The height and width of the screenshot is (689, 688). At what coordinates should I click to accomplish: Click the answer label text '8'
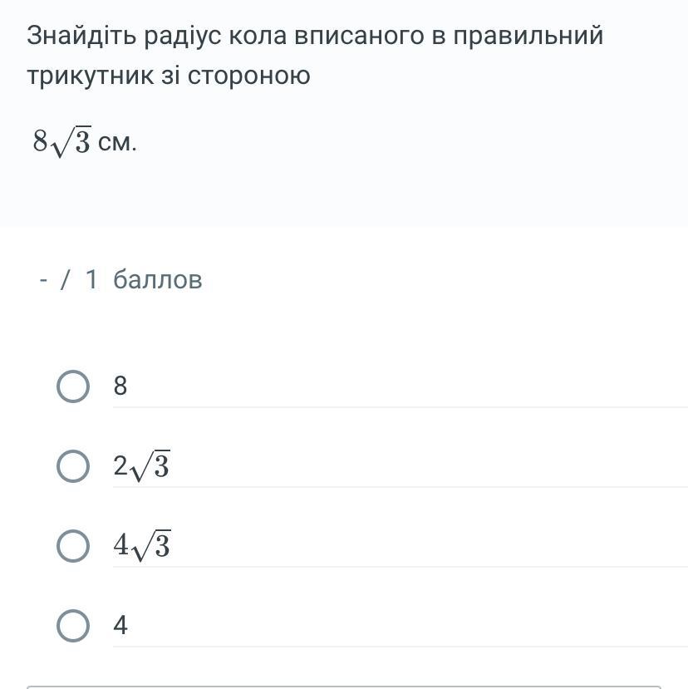120,386
